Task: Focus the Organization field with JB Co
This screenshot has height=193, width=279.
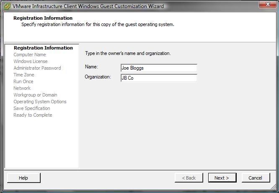Action: (x=158, y=78)
